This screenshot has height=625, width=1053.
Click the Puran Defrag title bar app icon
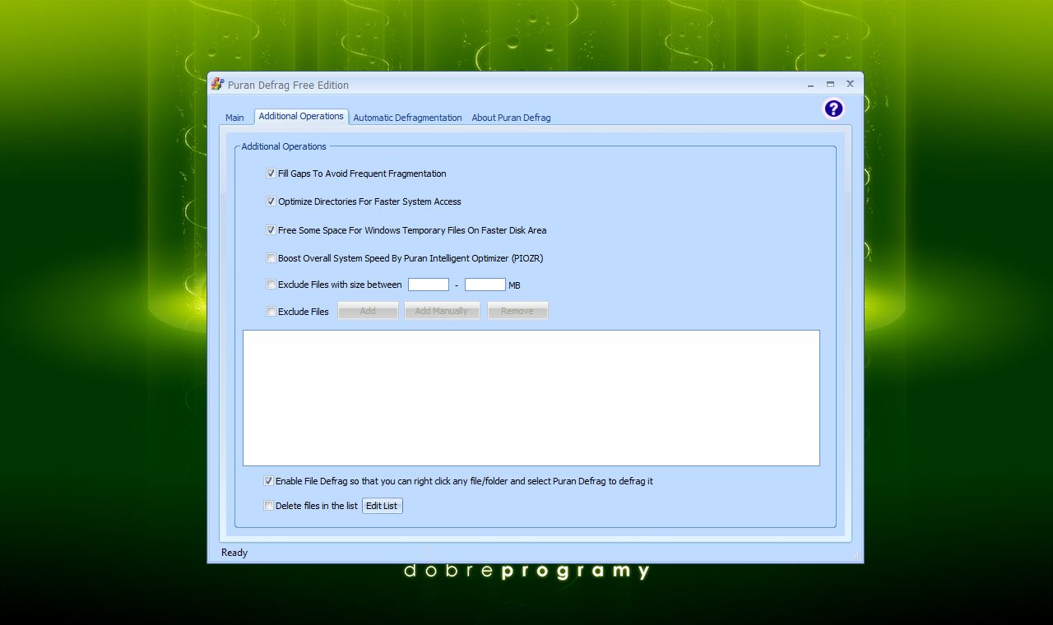pos(218,84)
